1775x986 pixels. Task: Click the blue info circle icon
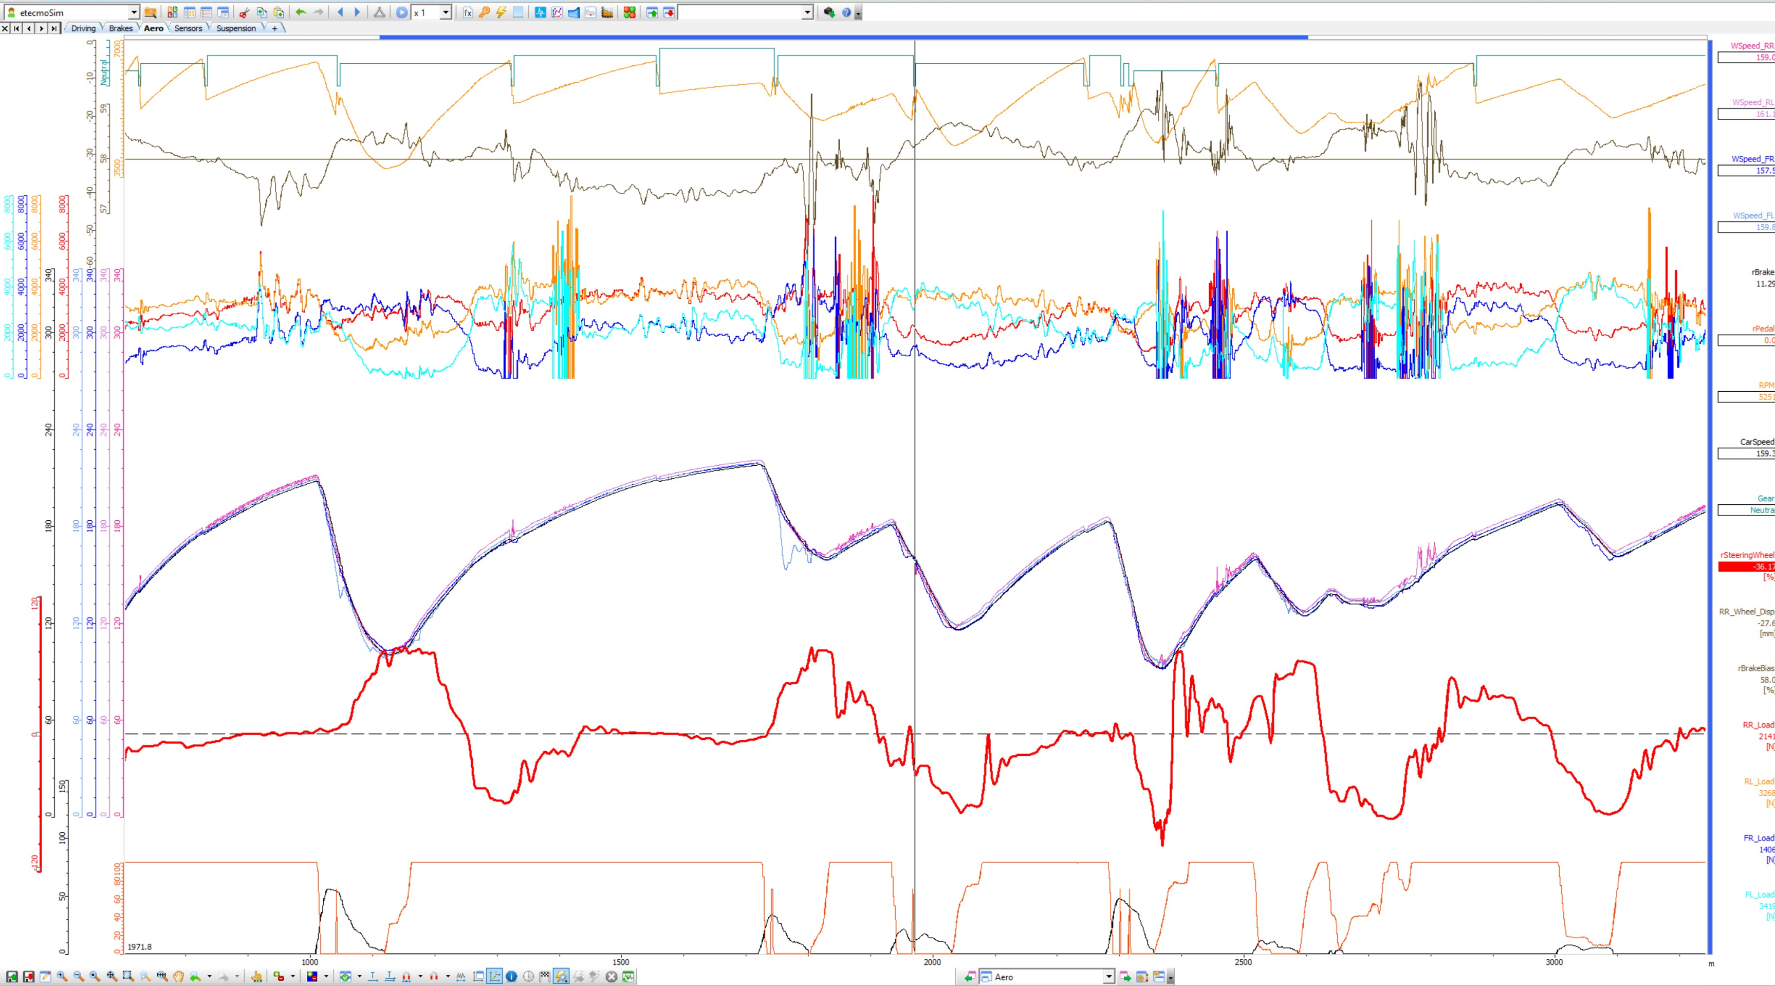pyautogui.click(x=511, y=976)
